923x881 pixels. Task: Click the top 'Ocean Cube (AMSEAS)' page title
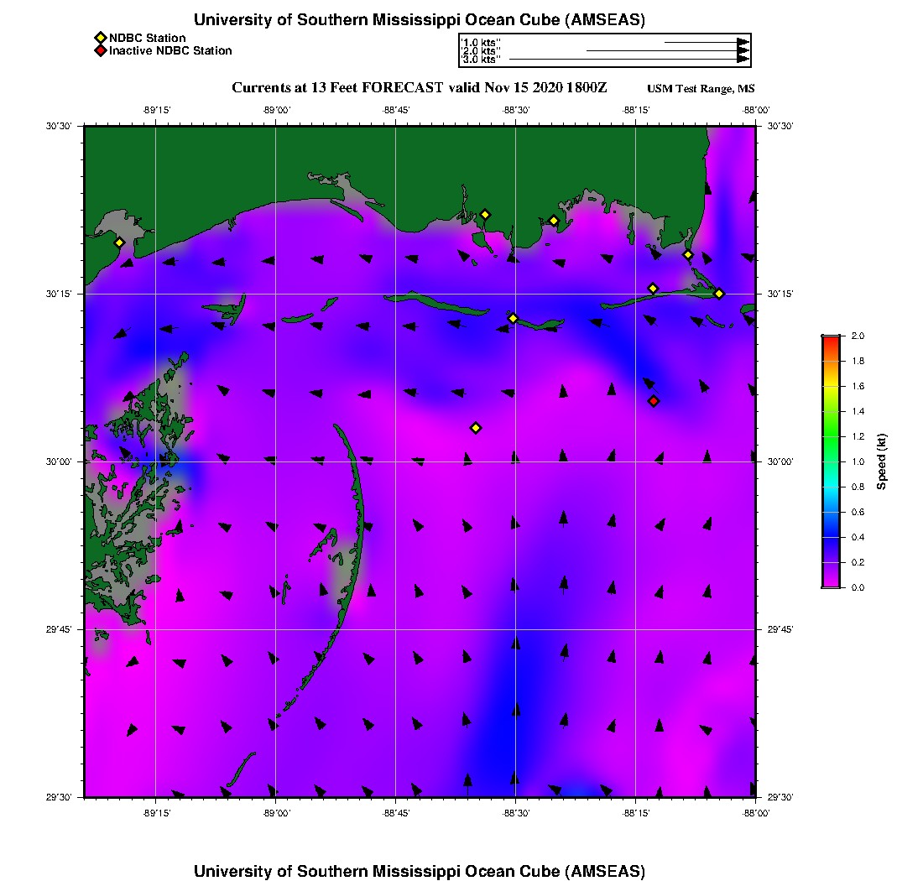[420, 20]
